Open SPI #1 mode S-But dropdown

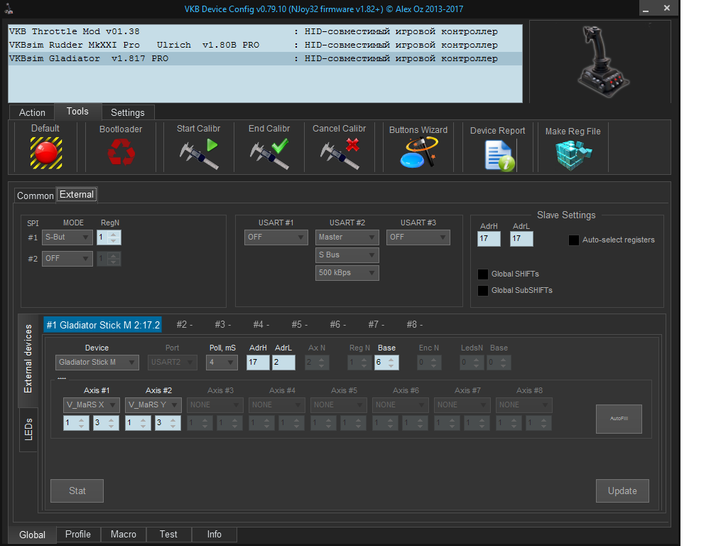(67, 237)
